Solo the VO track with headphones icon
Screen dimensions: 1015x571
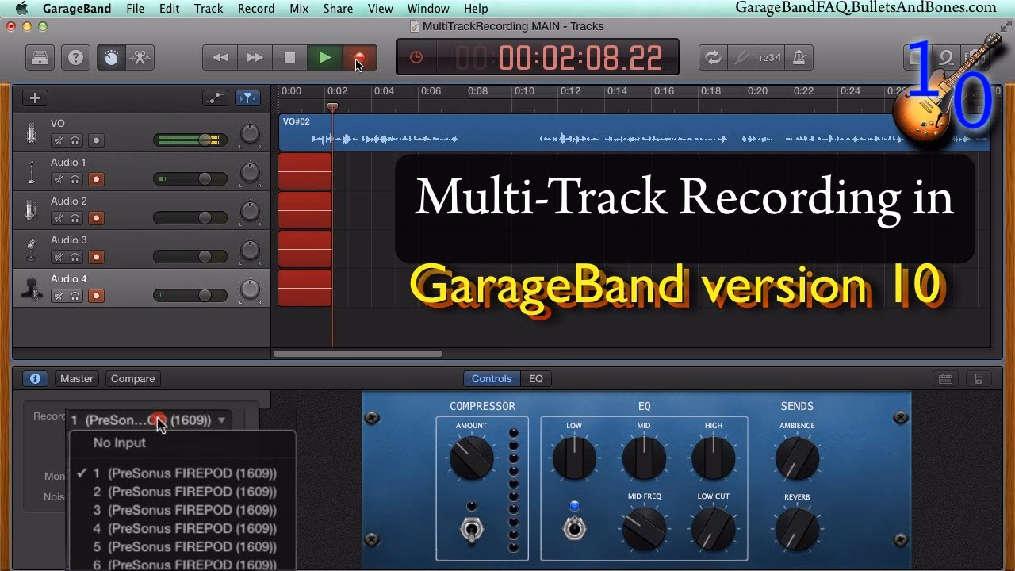[x=75, y=140]
